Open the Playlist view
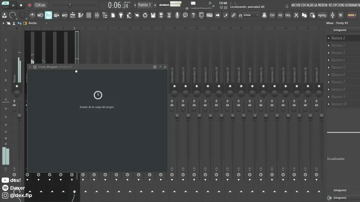 click(73, 15)
